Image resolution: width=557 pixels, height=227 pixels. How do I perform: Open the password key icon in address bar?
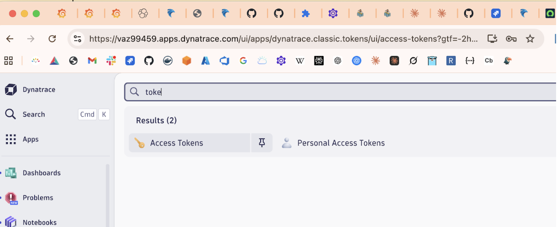(x=511, y=39)
